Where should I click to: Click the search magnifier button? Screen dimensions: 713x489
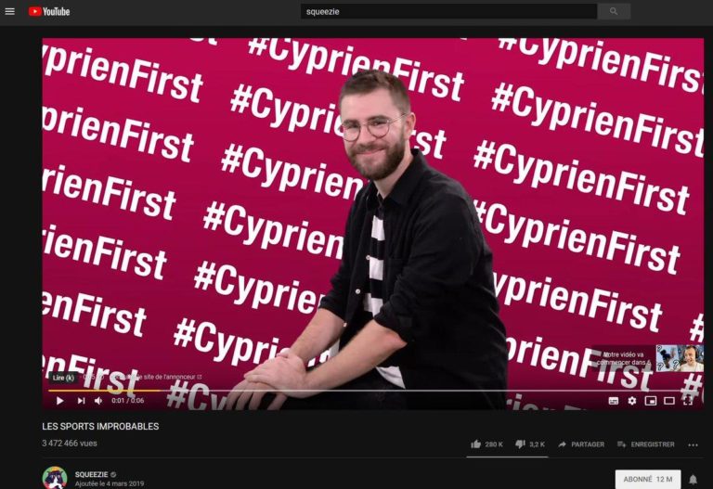pos(614,11)
